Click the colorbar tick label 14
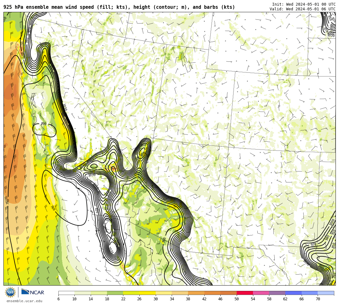 coord(91,299)
